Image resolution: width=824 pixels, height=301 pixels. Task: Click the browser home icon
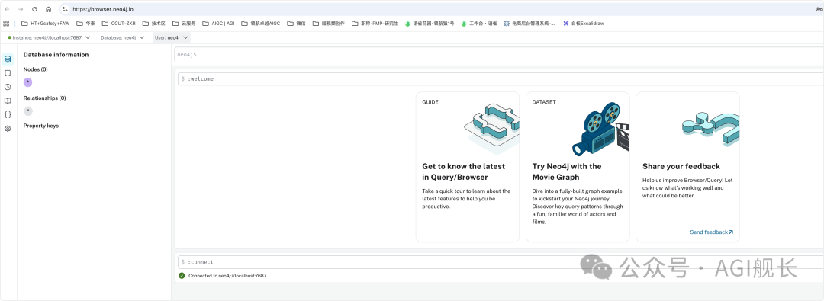click(x=48, y=9)
